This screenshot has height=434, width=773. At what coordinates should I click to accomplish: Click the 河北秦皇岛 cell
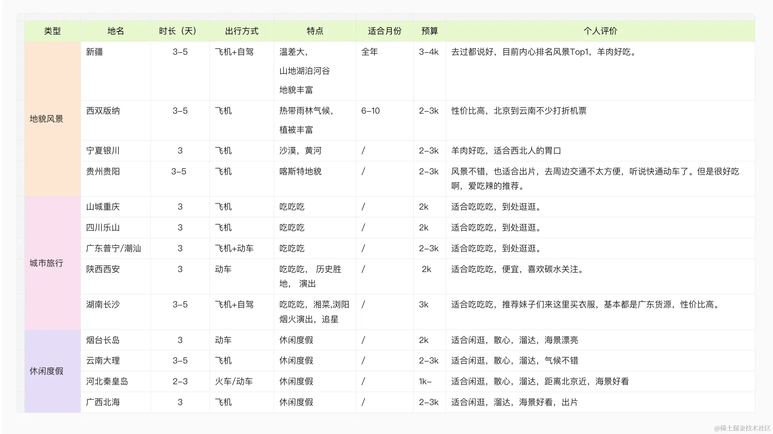tap(107, 381)
